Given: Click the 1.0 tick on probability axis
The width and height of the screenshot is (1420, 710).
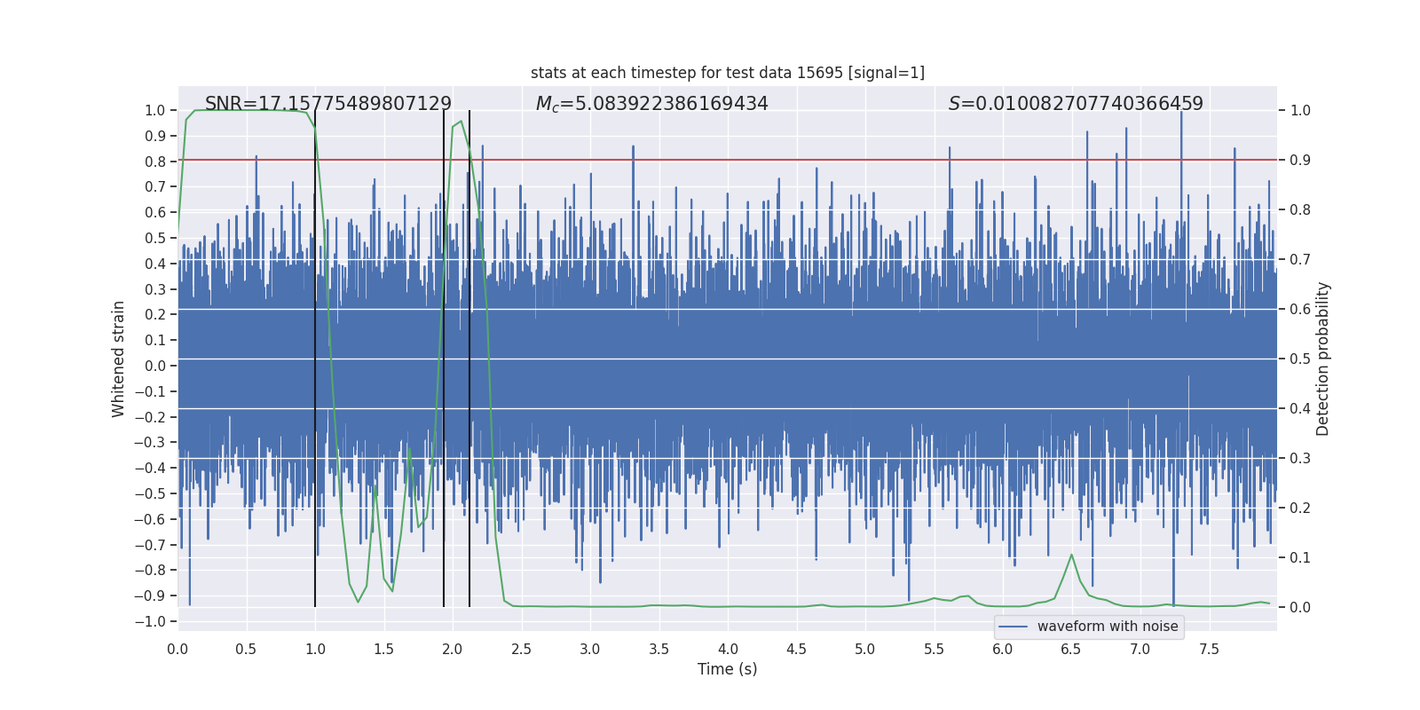Looking at the screenshot, I should point(1300,111).
